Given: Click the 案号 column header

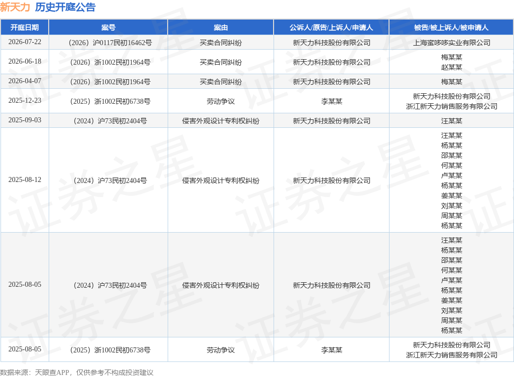Looking at the screenshot, I should tap(108, 28).
